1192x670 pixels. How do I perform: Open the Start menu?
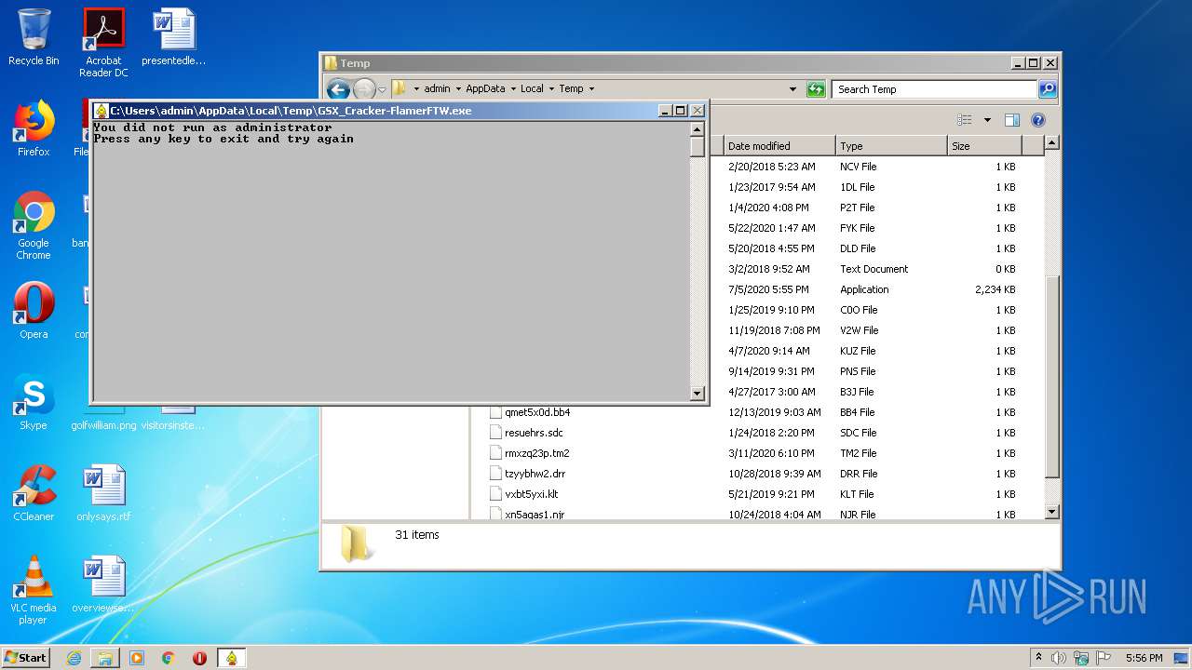(26, 657)
